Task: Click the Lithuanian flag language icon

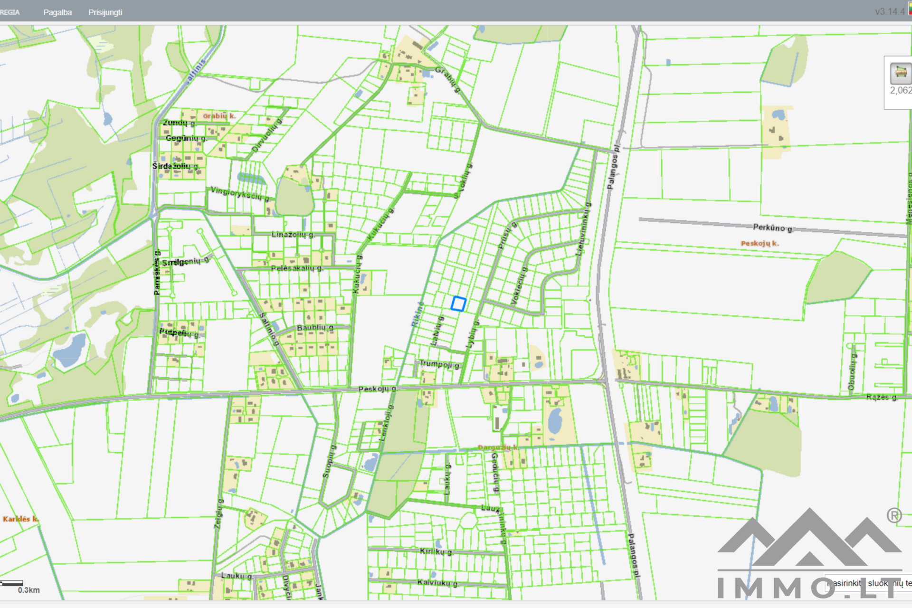Action: (910, 9)
